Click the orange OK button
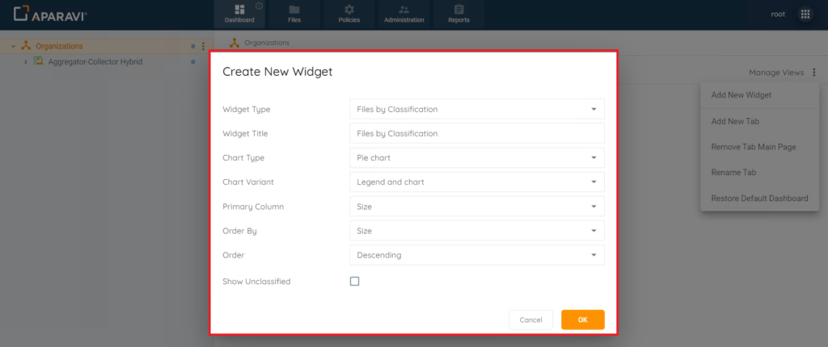This screenshot has height=347, width=828. tap(582, 320)
